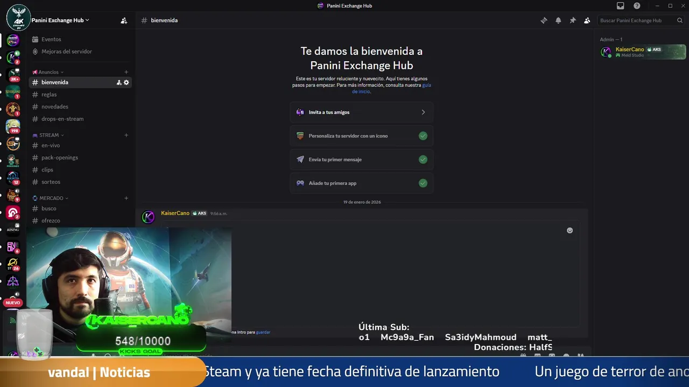
Task: Click green check on Personaliza tu servidor
Action: pyautogui.click(x=423, y=136)
